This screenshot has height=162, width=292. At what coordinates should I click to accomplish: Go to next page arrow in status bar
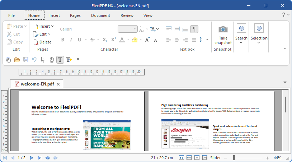tap(32, 158)
